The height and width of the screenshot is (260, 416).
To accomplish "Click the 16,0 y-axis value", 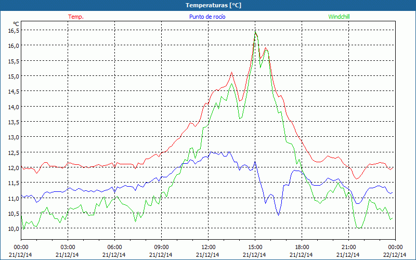I will (x=14, y=46).
